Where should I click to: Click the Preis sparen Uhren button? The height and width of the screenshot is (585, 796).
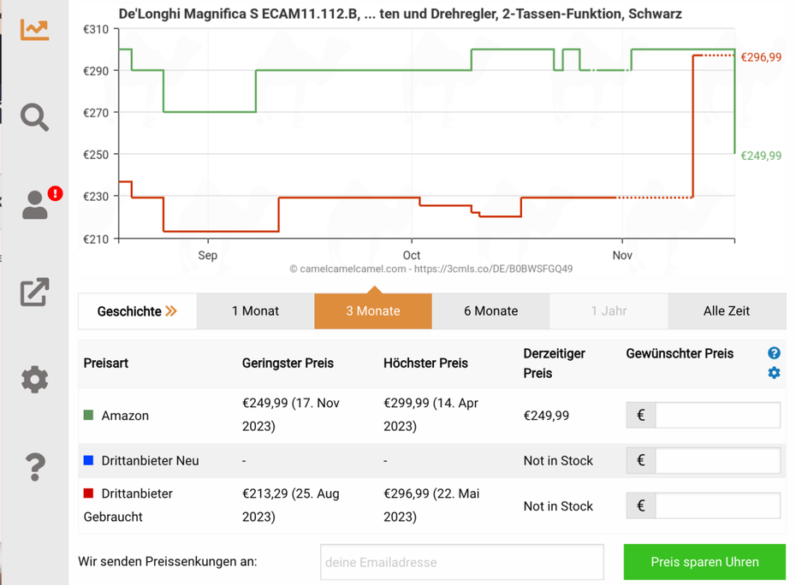pos(704,562)
